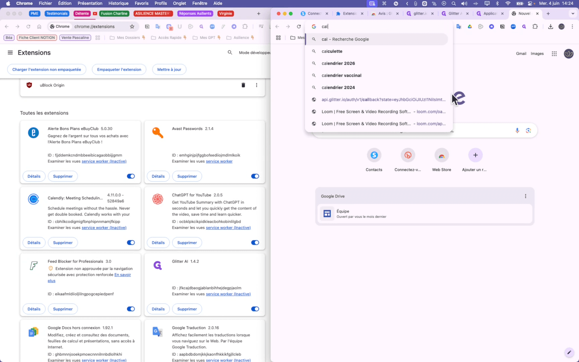The width and height of the screenshot is (579, 362).
Task: Choose suggestion calendrier vaccinal
Action: (377, 75)
